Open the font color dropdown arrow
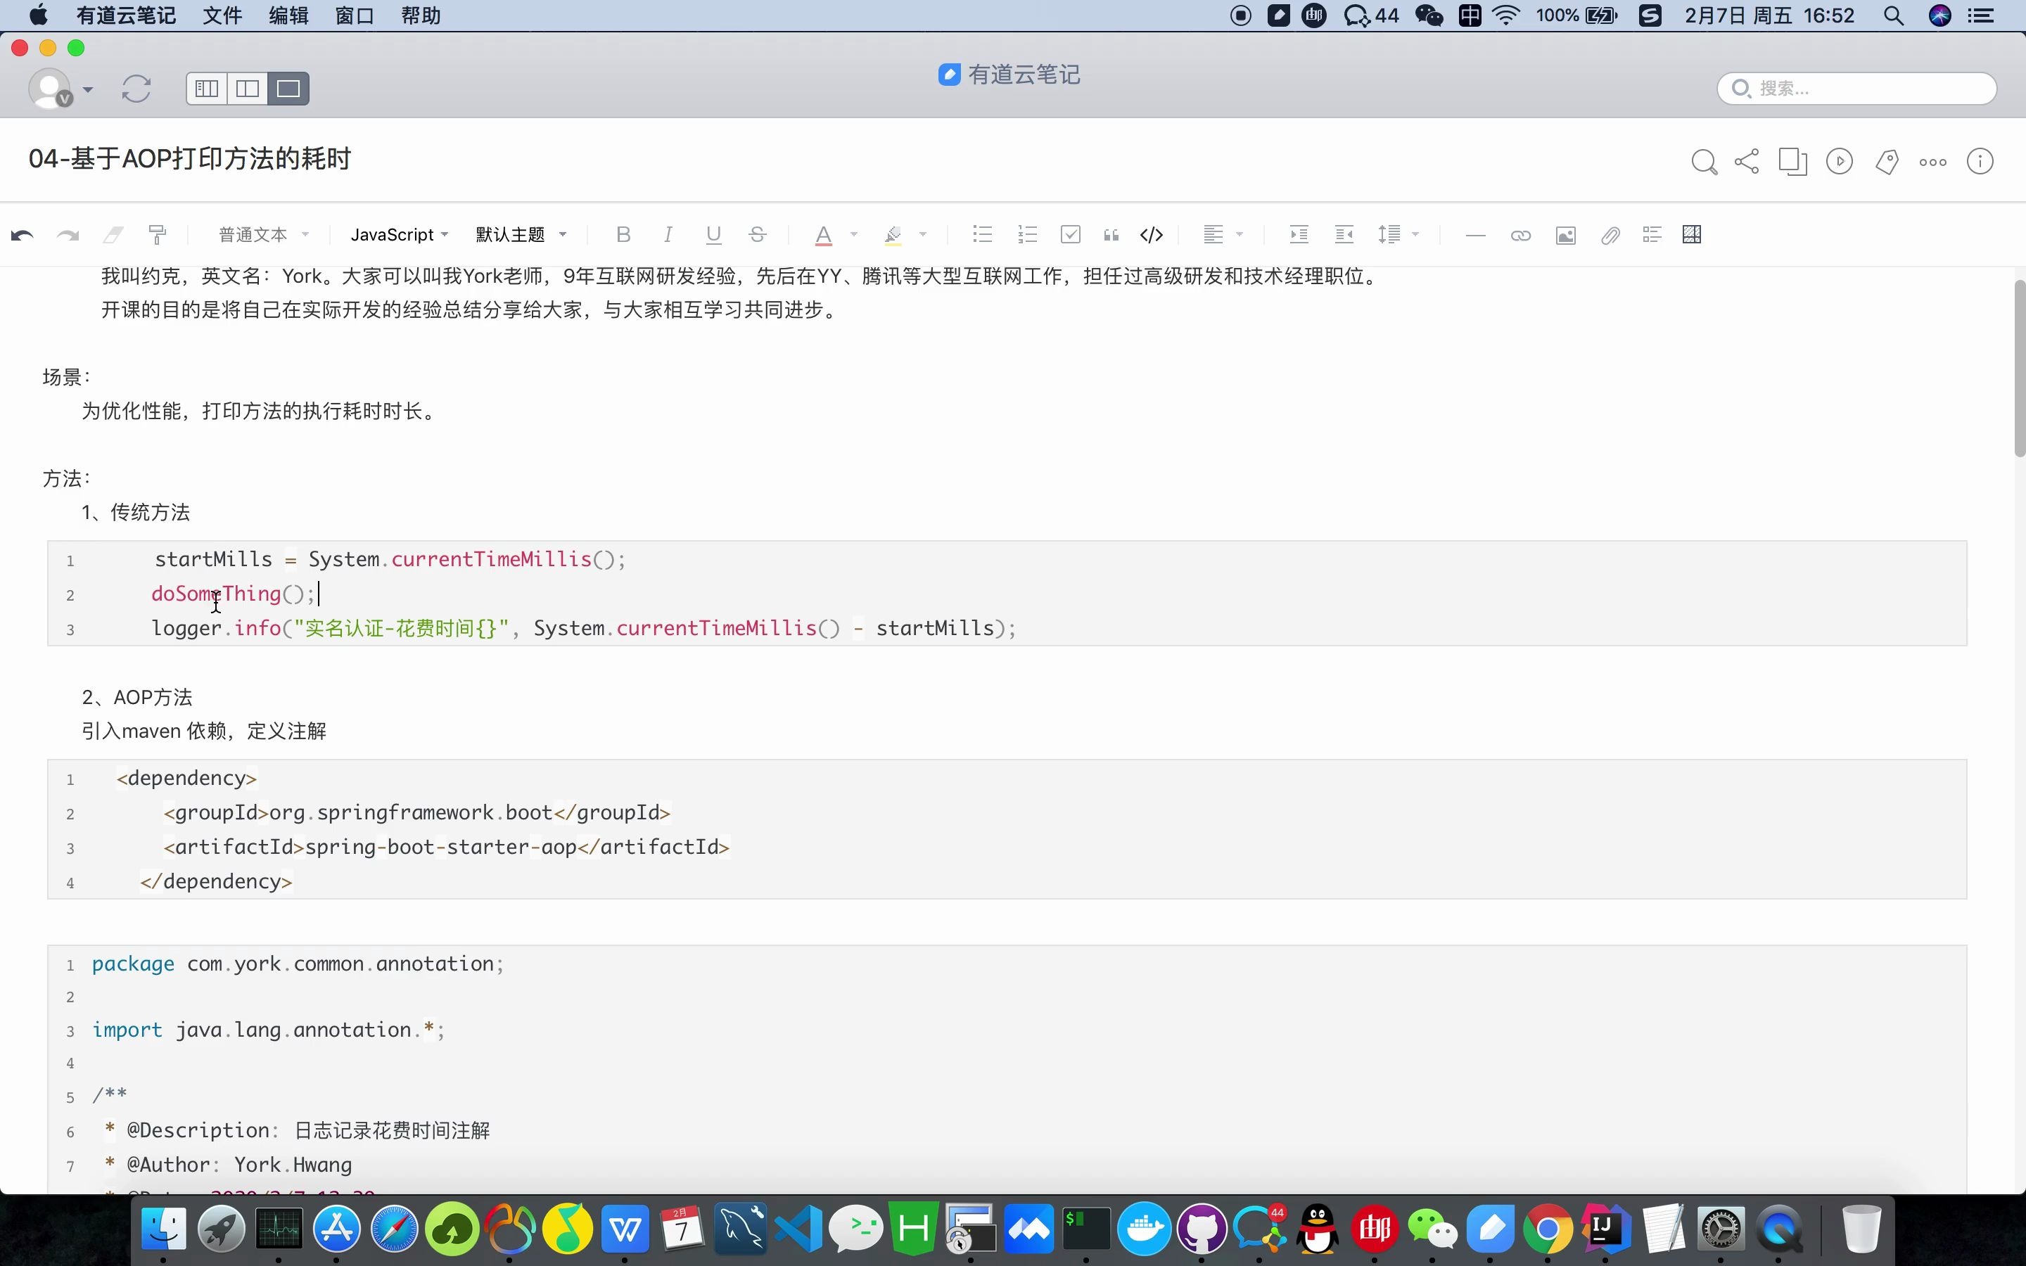Viewport: 2026px width, 1266px height. point(854,236)
